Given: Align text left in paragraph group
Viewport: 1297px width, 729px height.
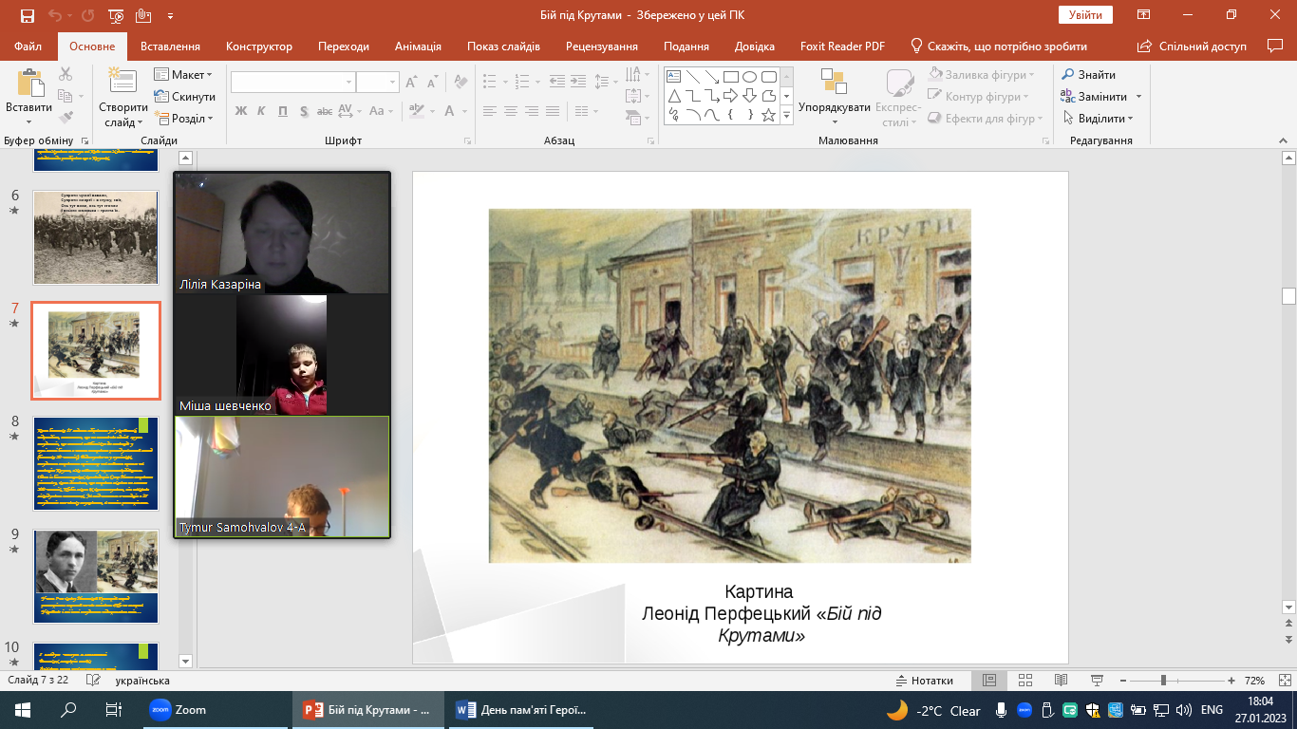Looking at the screenshot, I should [x=489, y=111].
